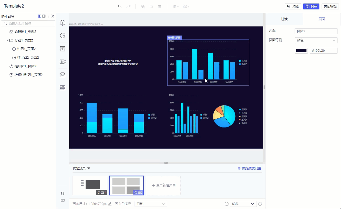Open the video media component category
The image size is (341, 209).
[x=63, y=62]
